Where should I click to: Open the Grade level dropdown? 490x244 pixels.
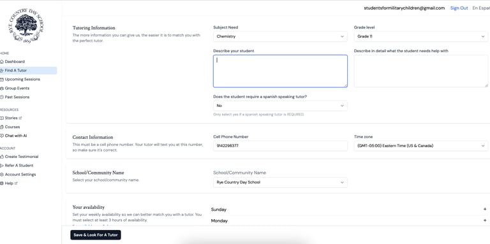click(x=420, y=36)
